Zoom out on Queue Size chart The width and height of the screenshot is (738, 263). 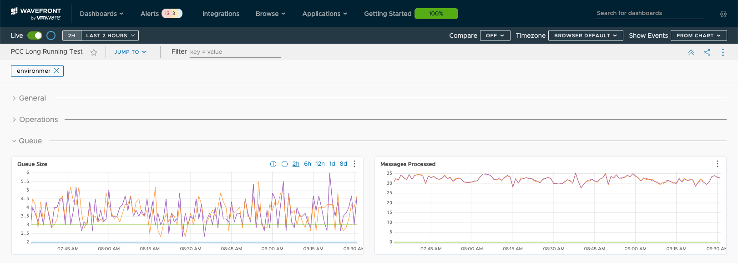tap(284, 164)
